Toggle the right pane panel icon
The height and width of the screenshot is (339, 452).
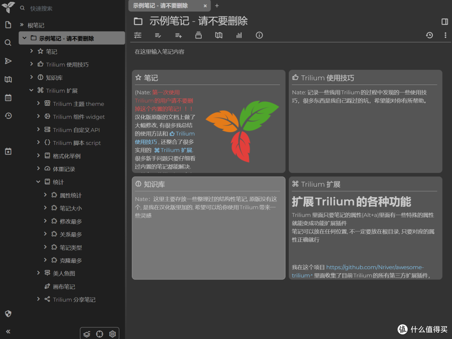click(x=444, y=22)
